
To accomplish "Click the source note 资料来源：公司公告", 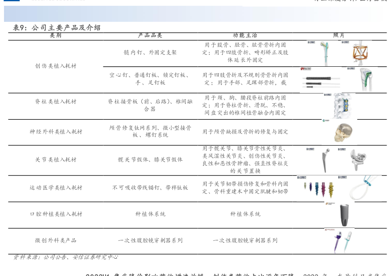I will [65, 257].
